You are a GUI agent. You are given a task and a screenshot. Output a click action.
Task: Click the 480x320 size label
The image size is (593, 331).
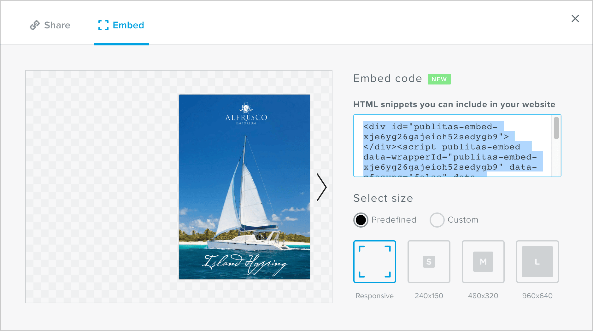[x=483, y=296]
